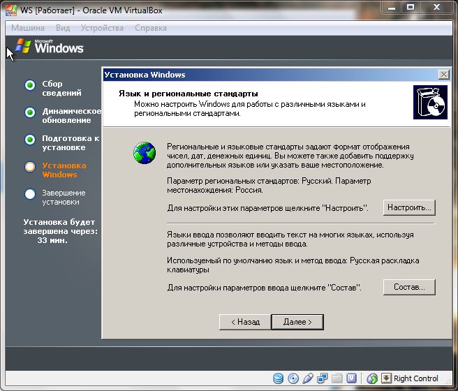The width and height of the screenshot is (458, 391).
Task: Click the mouse integration status icon
Action: [372, 378]
